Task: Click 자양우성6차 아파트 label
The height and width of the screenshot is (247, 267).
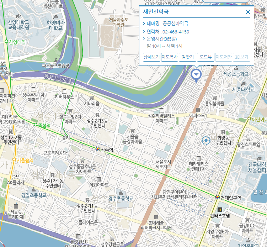Action: coord(218,234)
